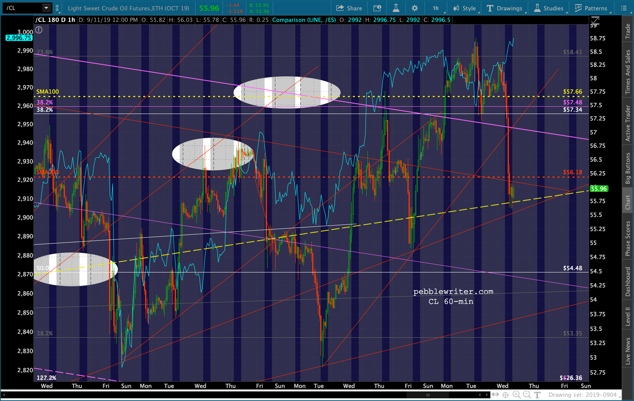Open the Patterns menu
Image resolution: width=634 pixels, height=401 pixels.
point(591,8)
